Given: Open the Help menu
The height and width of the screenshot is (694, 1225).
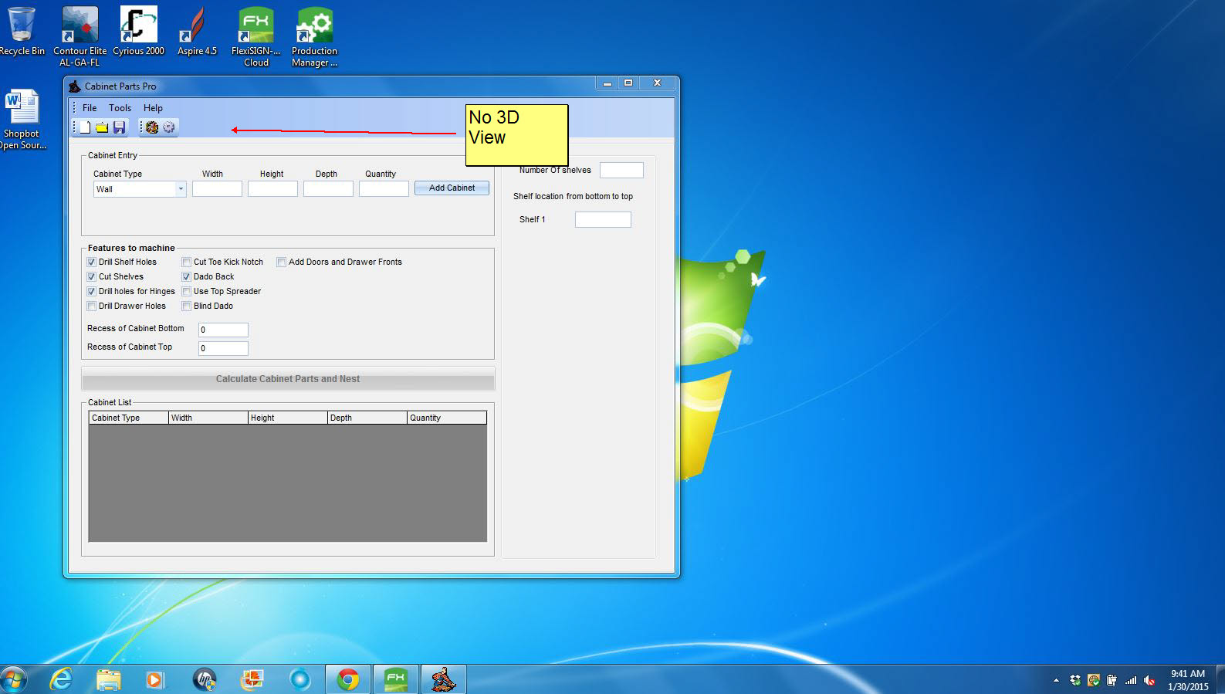Looking at the screenshot, I should [x=153, y=108].
